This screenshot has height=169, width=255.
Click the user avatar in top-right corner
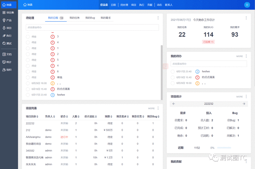247,5
